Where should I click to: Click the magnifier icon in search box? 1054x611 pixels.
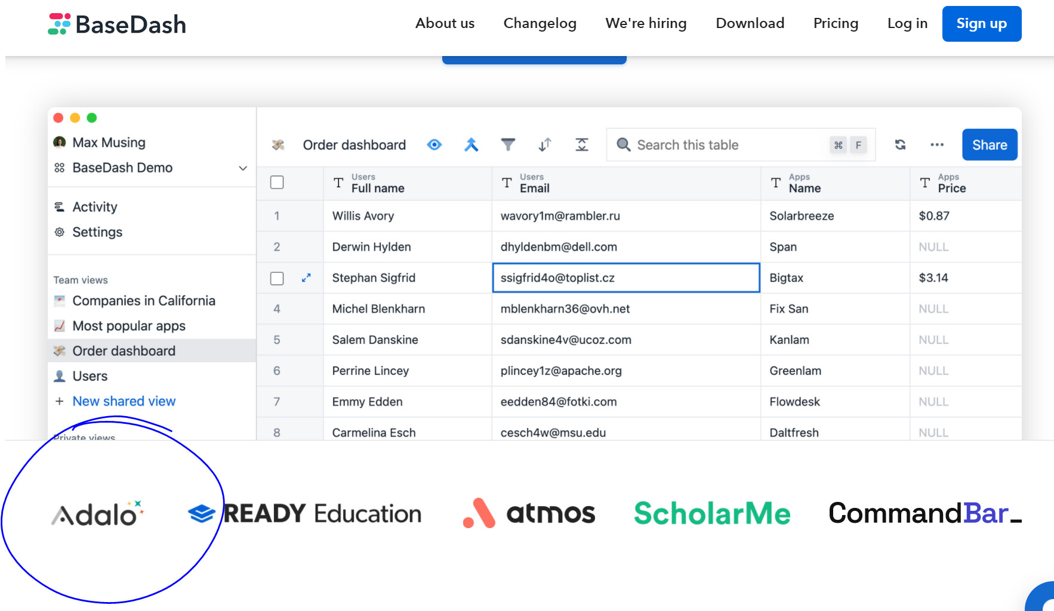(623, 145)
